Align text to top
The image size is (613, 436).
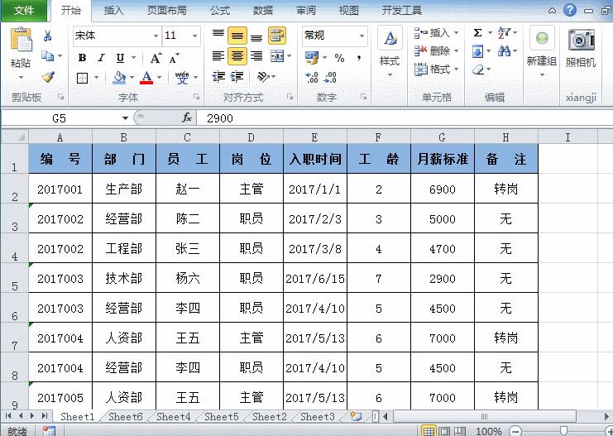[x=218, y=36]
